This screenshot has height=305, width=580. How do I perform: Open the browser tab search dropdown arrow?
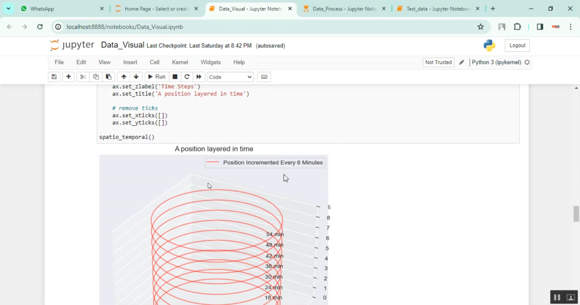(8, 9)
